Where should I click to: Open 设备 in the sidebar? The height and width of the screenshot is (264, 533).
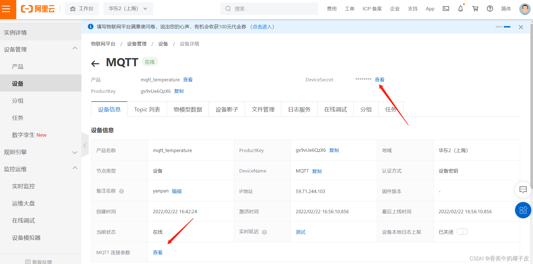tap(41, 84)
